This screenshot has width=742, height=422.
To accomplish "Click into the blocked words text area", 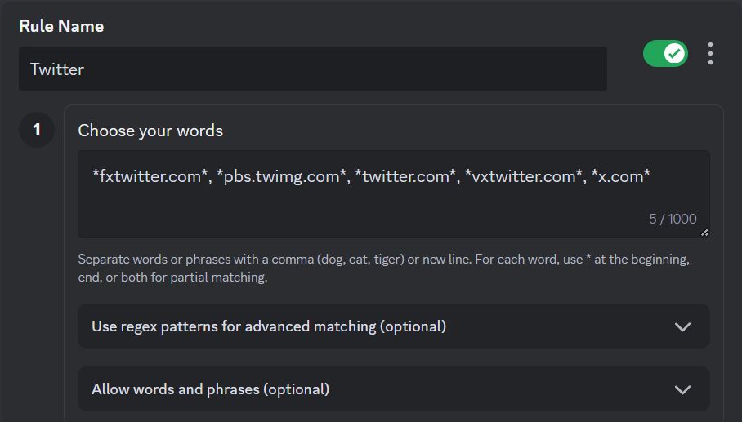I will [x=394, y=193].
